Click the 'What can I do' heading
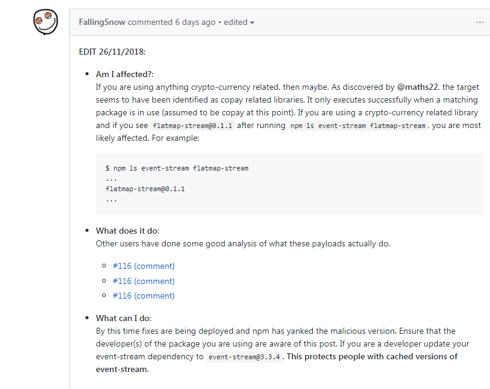Viewport: 490px width, 389px height. click(x=123, y=318)
